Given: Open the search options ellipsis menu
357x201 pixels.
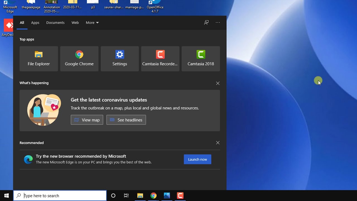Looking at the screenshot, I should pyautogui.click(x=218, y=23).
